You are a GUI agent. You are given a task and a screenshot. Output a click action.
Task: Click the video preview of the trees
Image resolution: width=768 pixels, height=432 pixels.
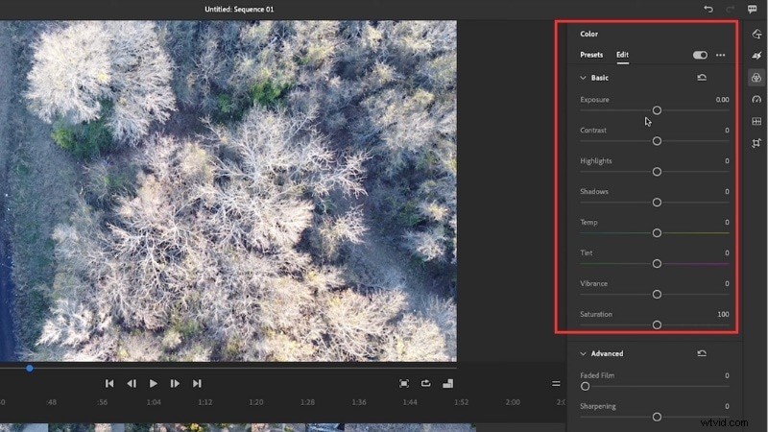coord(228,191)
